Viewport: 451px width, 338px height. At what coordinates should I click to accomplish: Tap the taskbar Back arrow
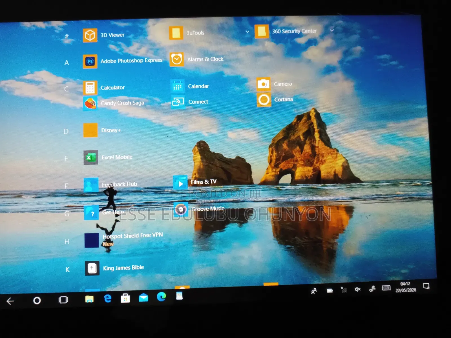pos(10,301)
